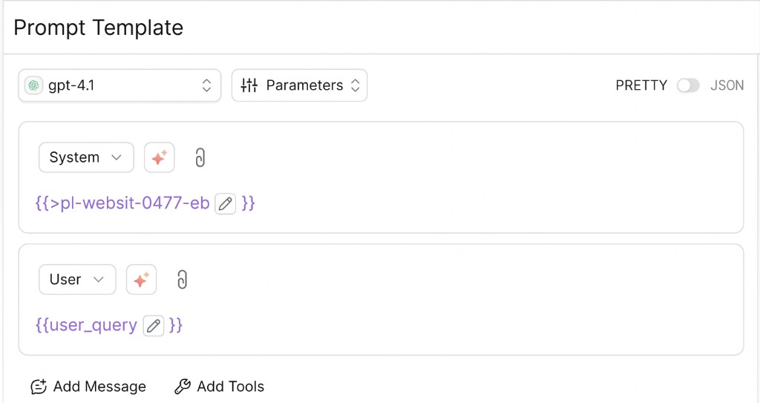Screen dimensions: 760x403
Task: Toggle the PRETTY/JSON switch
Action: [x=688, y=86]
